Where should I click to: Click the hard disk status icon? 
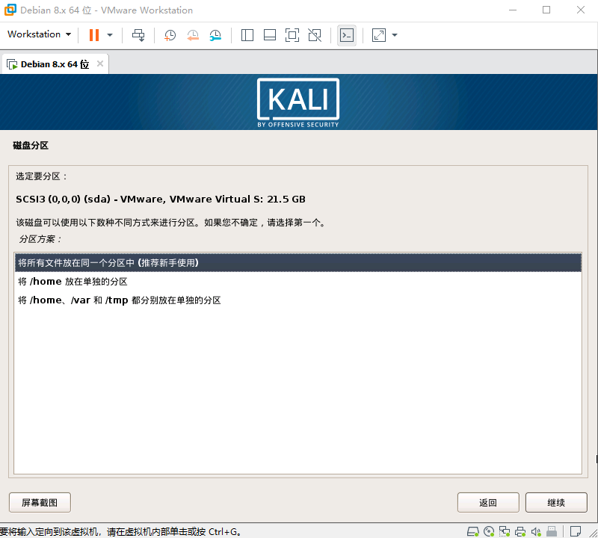tap(473, 531)
